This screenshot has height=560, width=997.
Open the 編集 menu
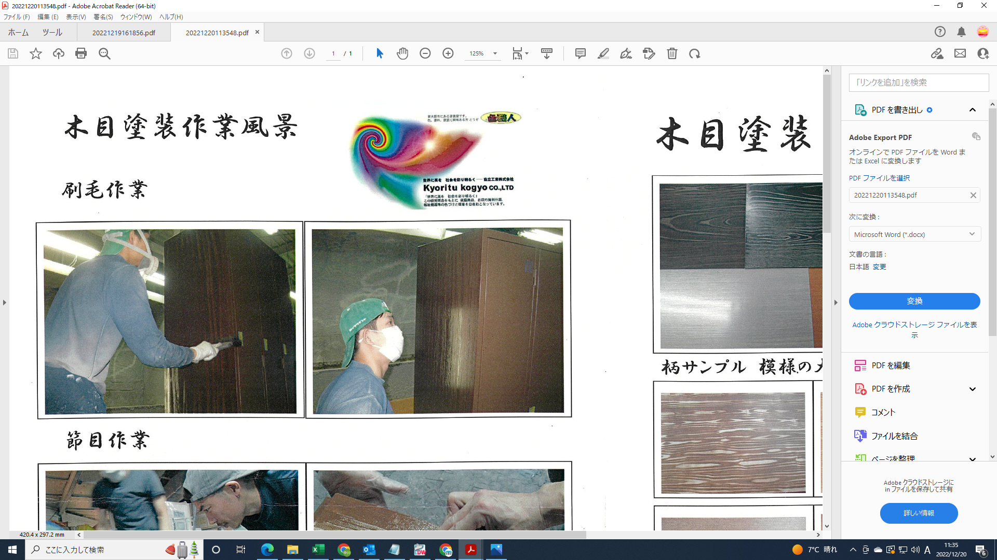point(48,17)
